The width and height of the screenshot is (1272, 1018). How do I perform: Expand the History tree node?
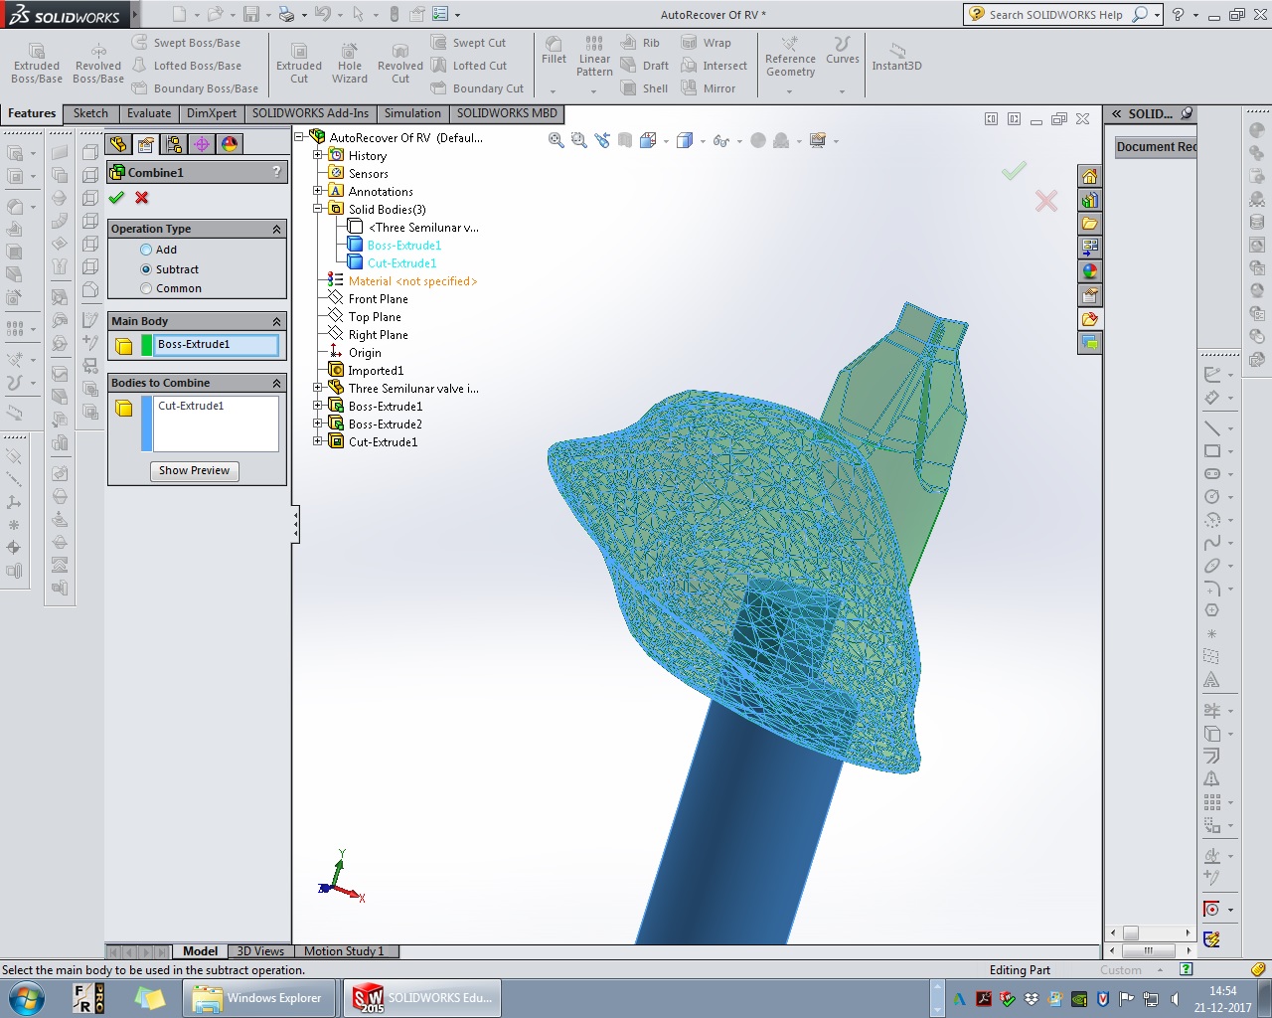(x=318, y=155)
